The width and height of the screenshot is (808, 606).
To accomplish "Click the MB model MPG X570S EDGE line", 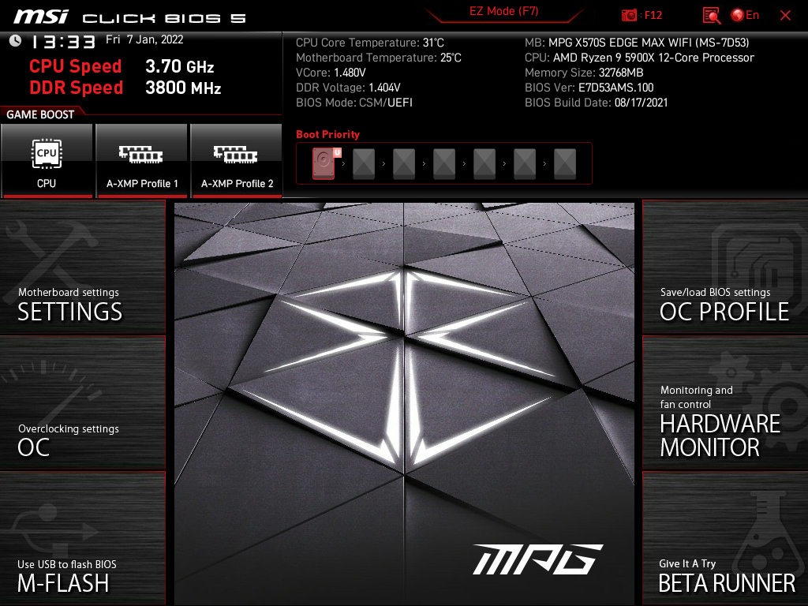I will (637, 43).
